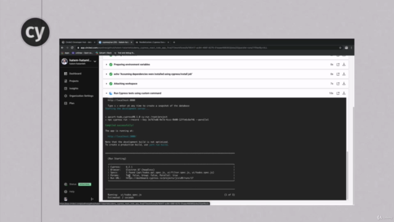Open the browser extension icon beside the address bar
This screenshot has width=394, height=222.
tap(346, 47)
